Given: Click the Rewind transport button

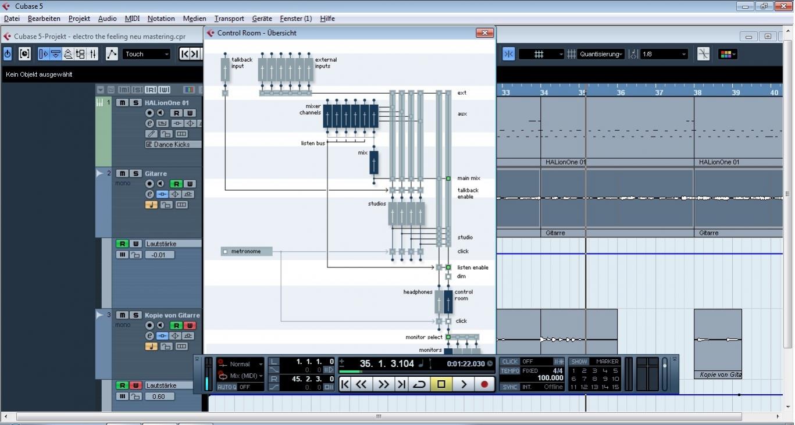Looking at the screenshot, I should (362, 384).
